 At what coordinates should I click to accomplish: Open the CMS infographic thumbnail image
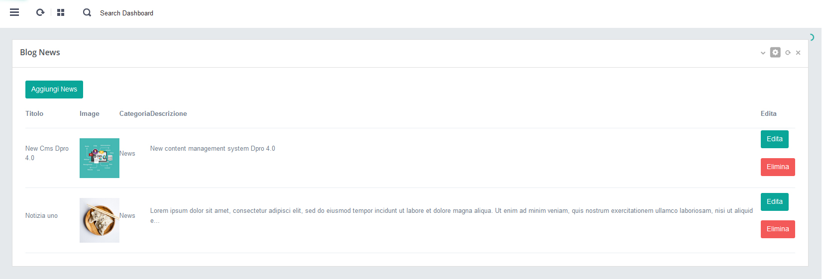coord(100,158)
